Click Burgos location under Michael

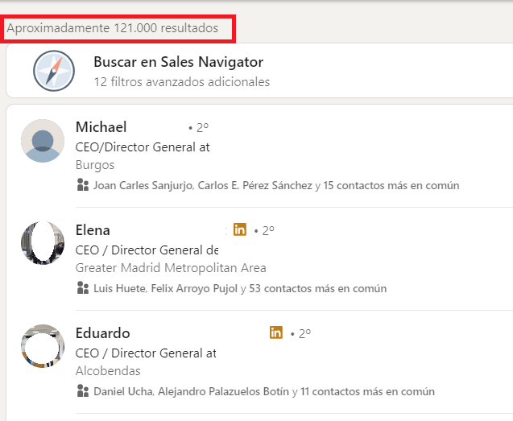pyautogui.click(x=95, y=165)
